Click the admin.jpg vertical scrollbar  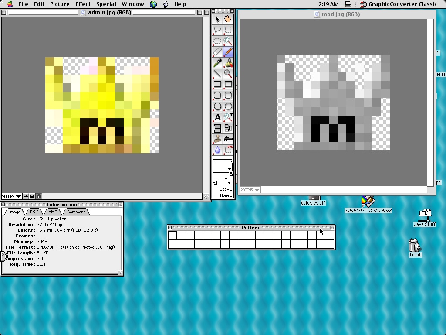click(206, 105)
